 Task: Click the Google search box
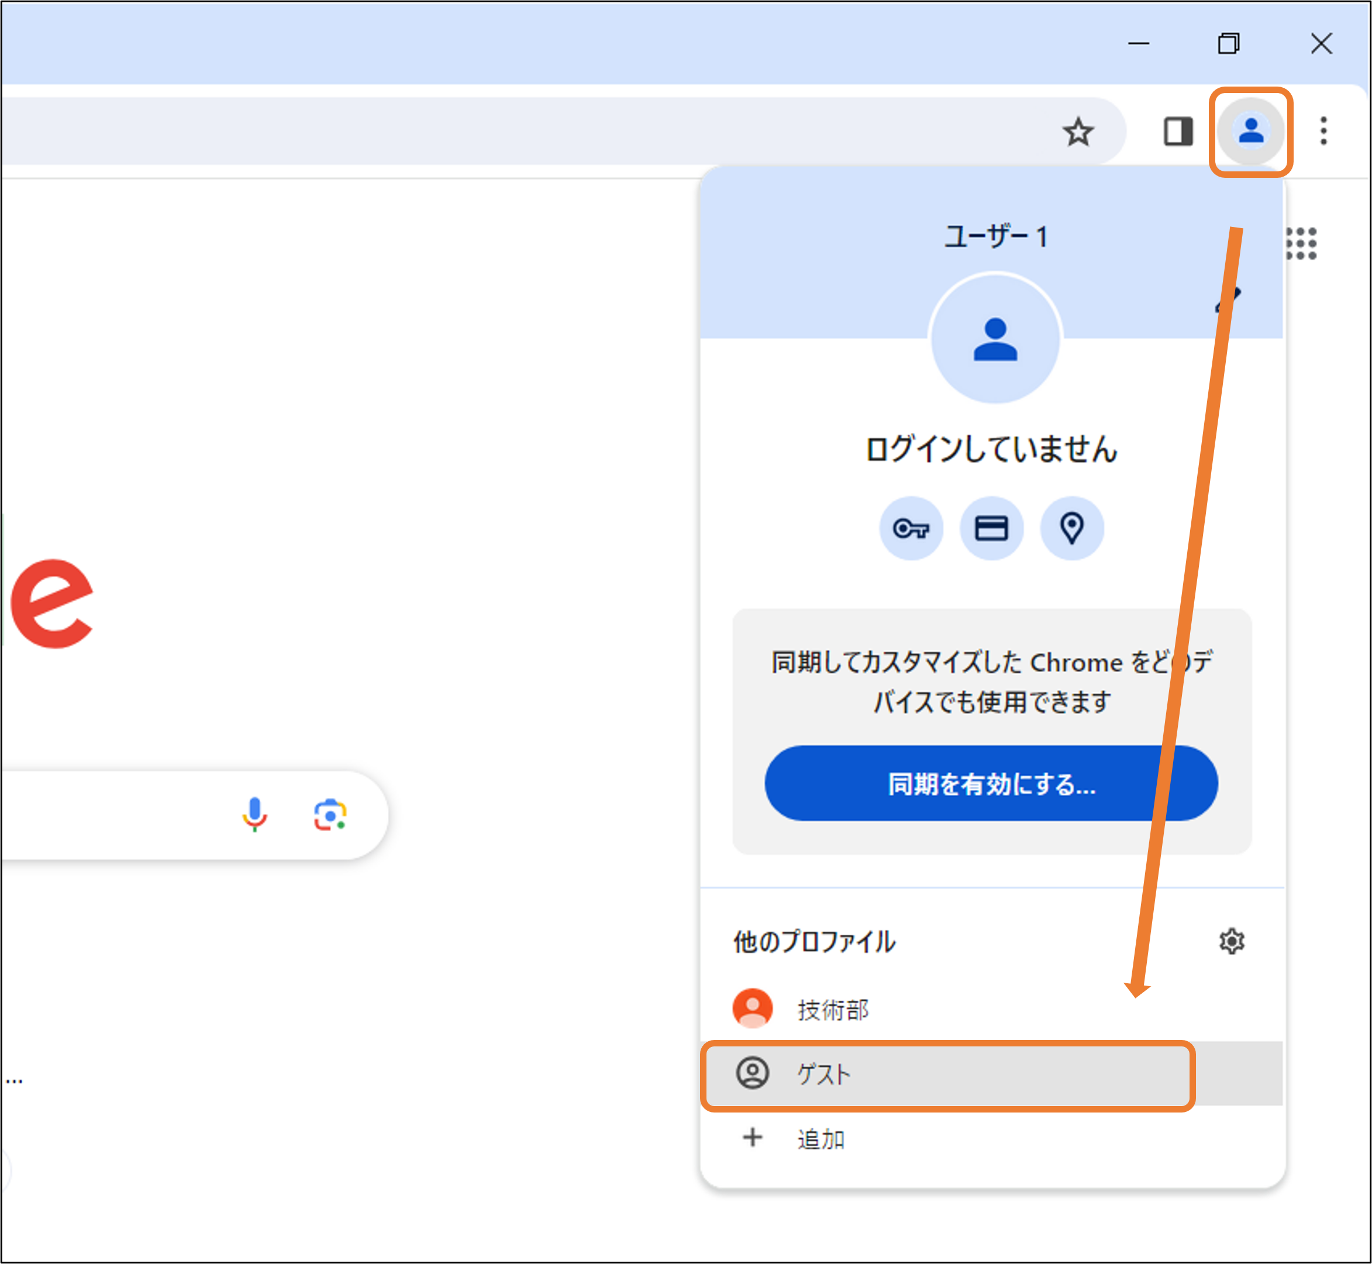click(194, 815)
